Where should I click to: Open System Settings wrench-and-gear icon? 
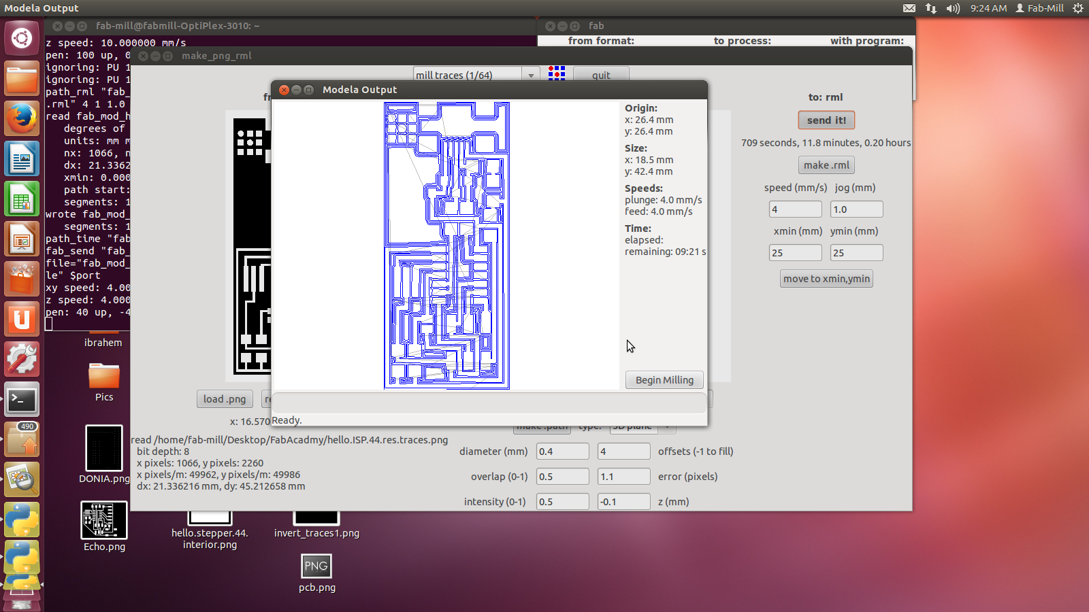22,359
